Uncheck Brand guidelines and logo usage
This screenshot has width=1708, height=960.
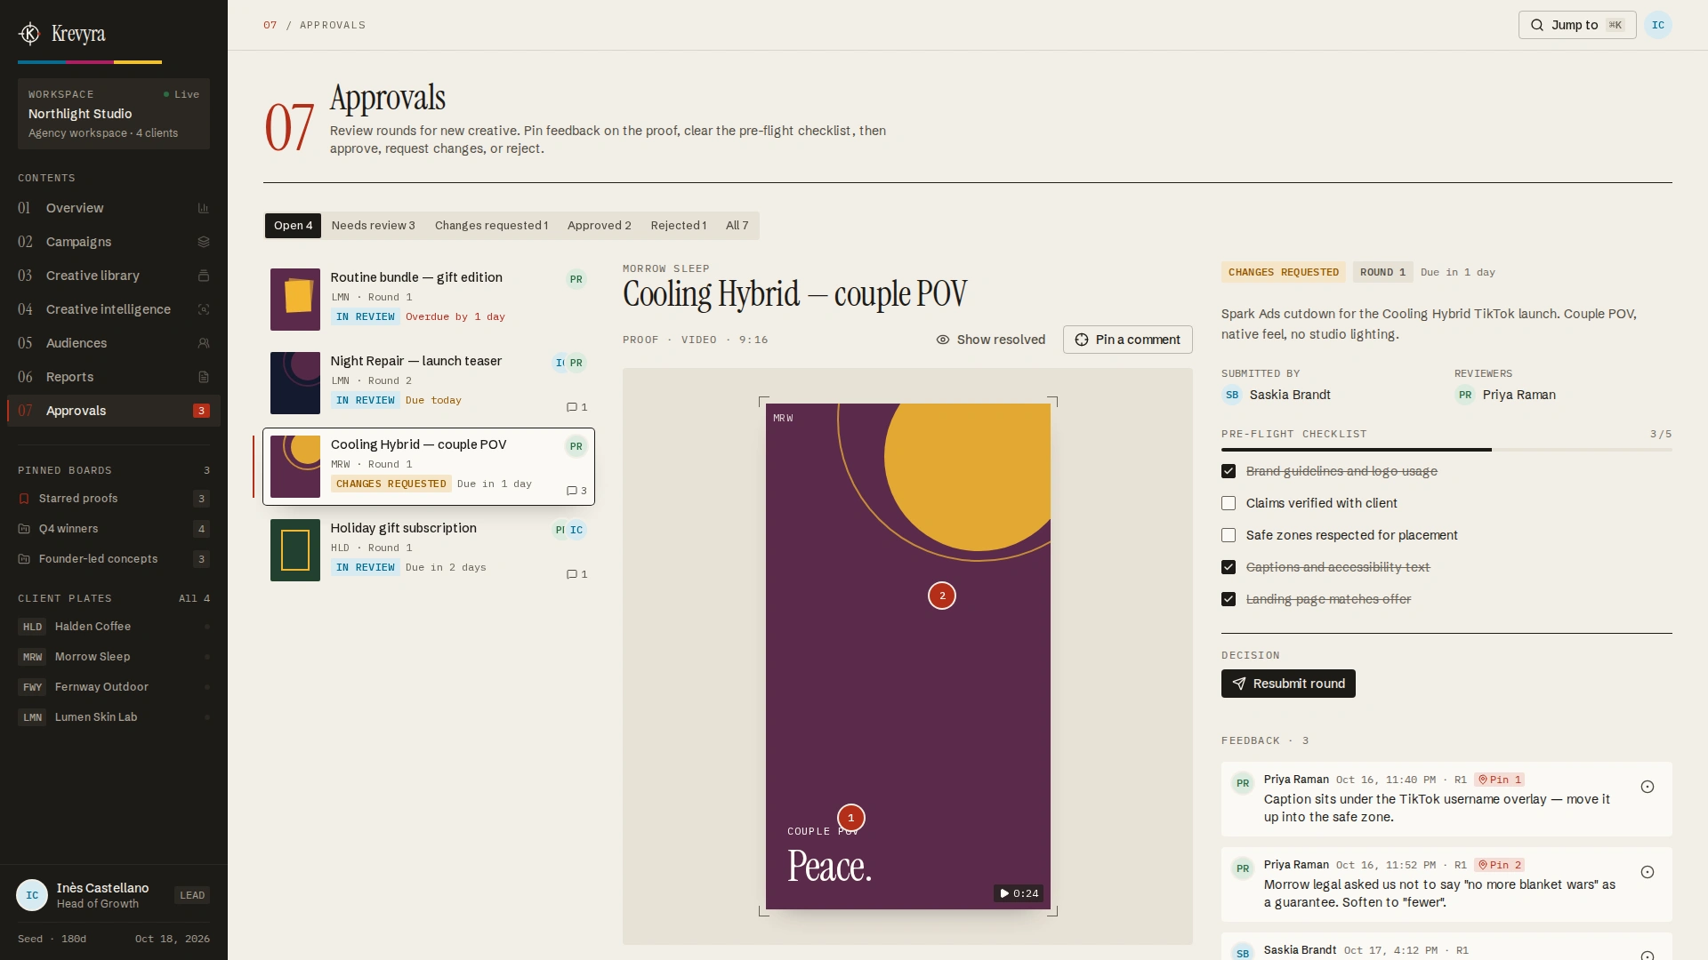pos(1229,471)
